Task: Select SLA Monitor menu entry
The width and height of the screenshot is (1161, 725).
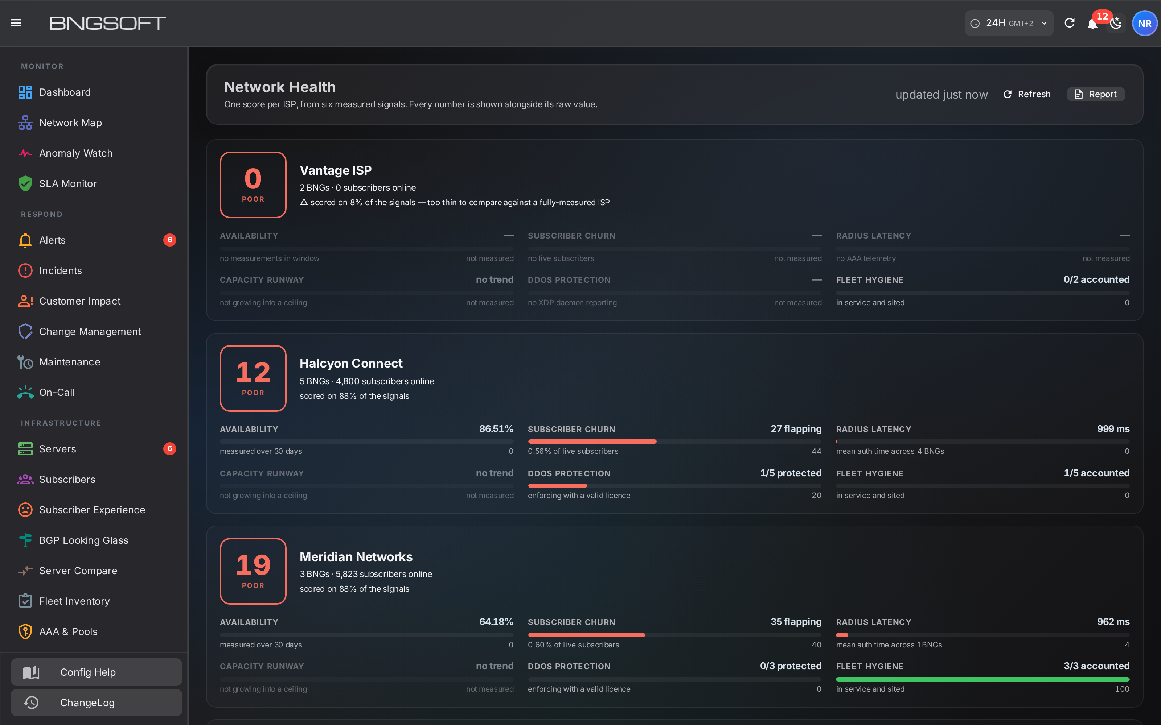Action: click(x=94, y=184)
